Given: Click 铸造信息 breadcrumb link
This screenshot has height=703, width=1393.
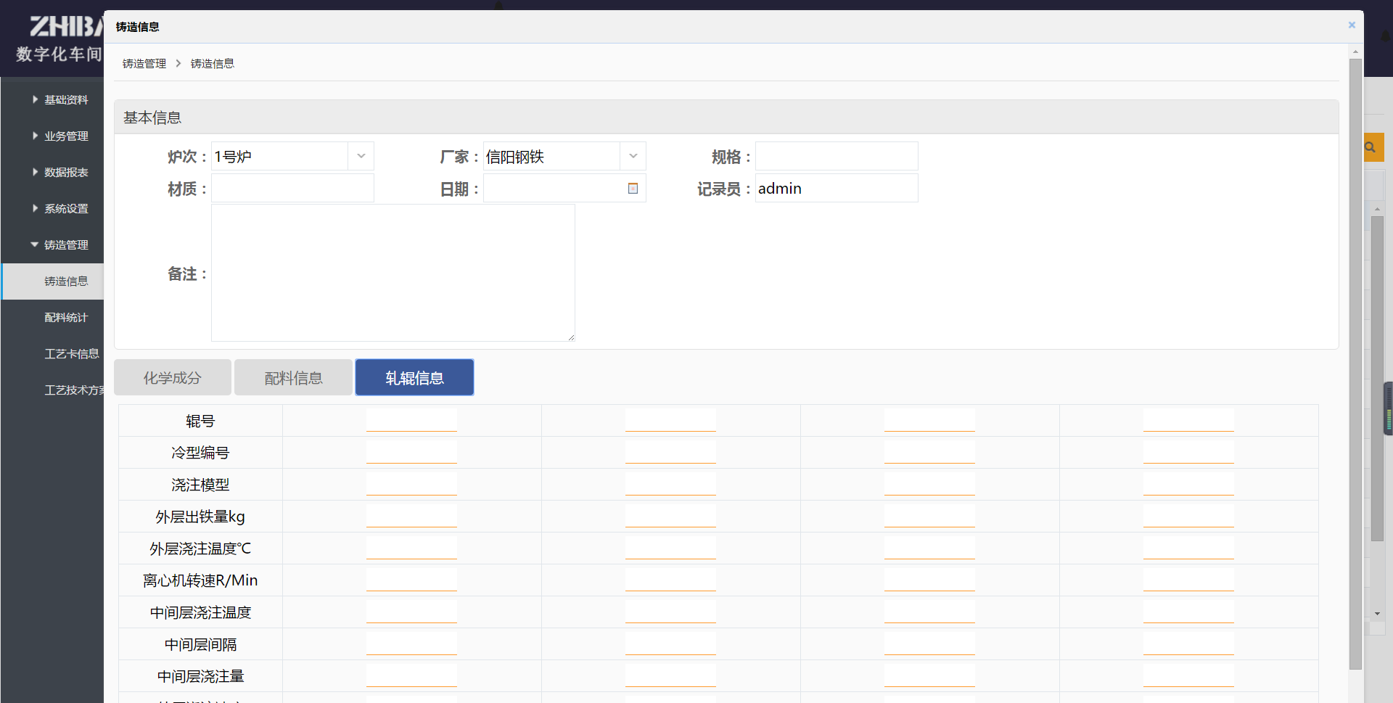Looking at the screenshot, I should [x=213, y=64].
